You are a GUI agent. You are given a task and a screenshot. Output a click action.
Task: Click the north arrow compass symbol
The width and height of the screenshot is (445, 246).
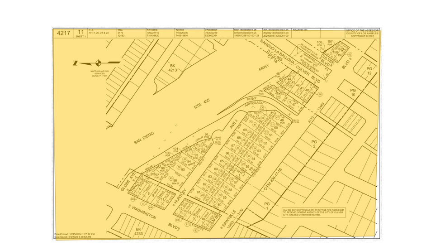pos(97,63)
